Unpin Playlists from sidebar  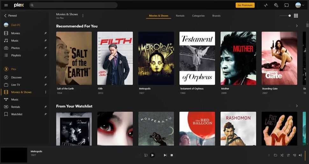click(46, 55)
